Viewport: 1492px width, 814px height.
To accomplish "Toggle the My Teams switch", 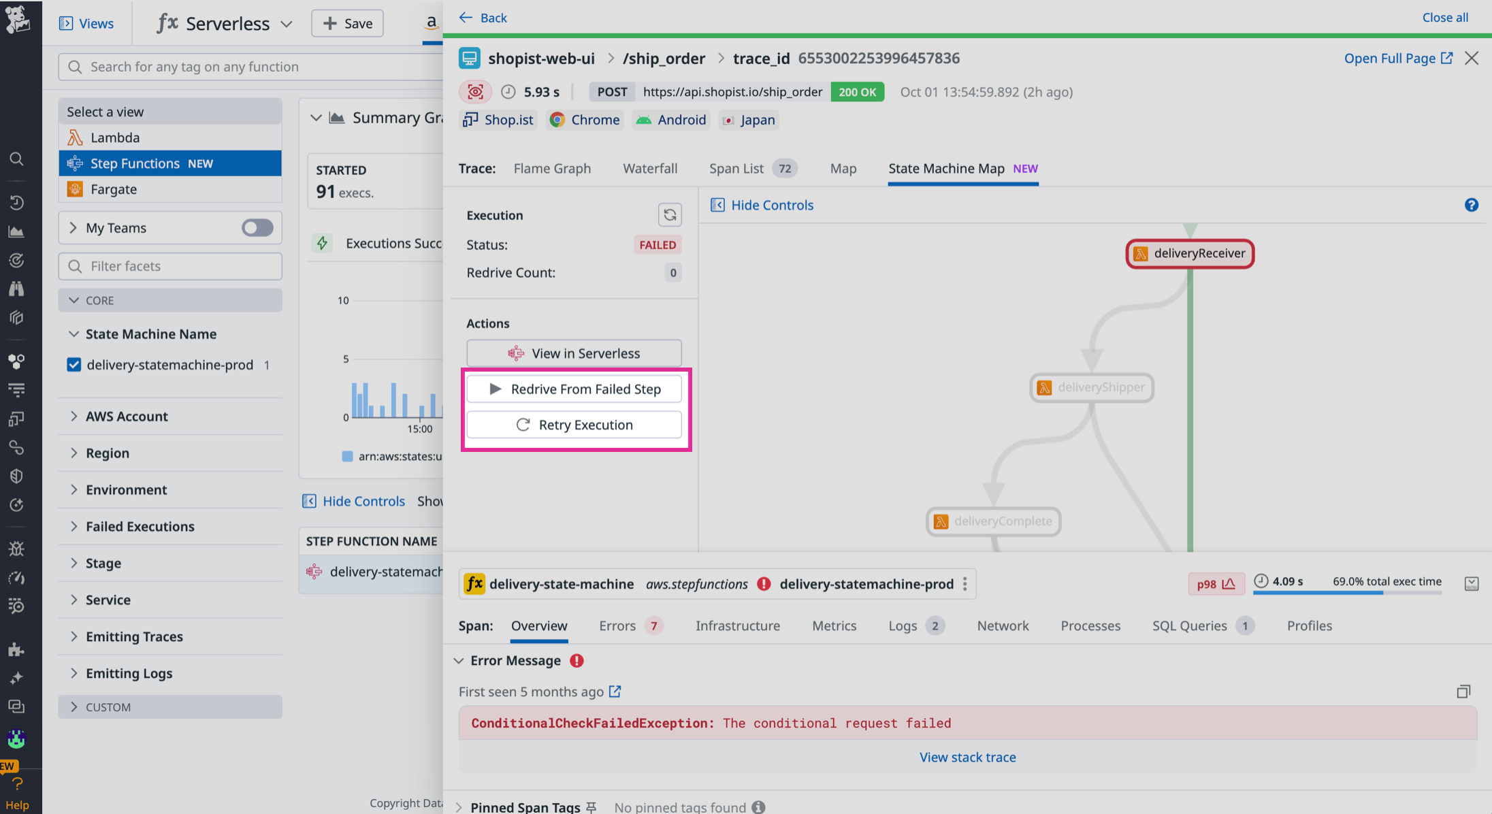I will coord(257,227).
